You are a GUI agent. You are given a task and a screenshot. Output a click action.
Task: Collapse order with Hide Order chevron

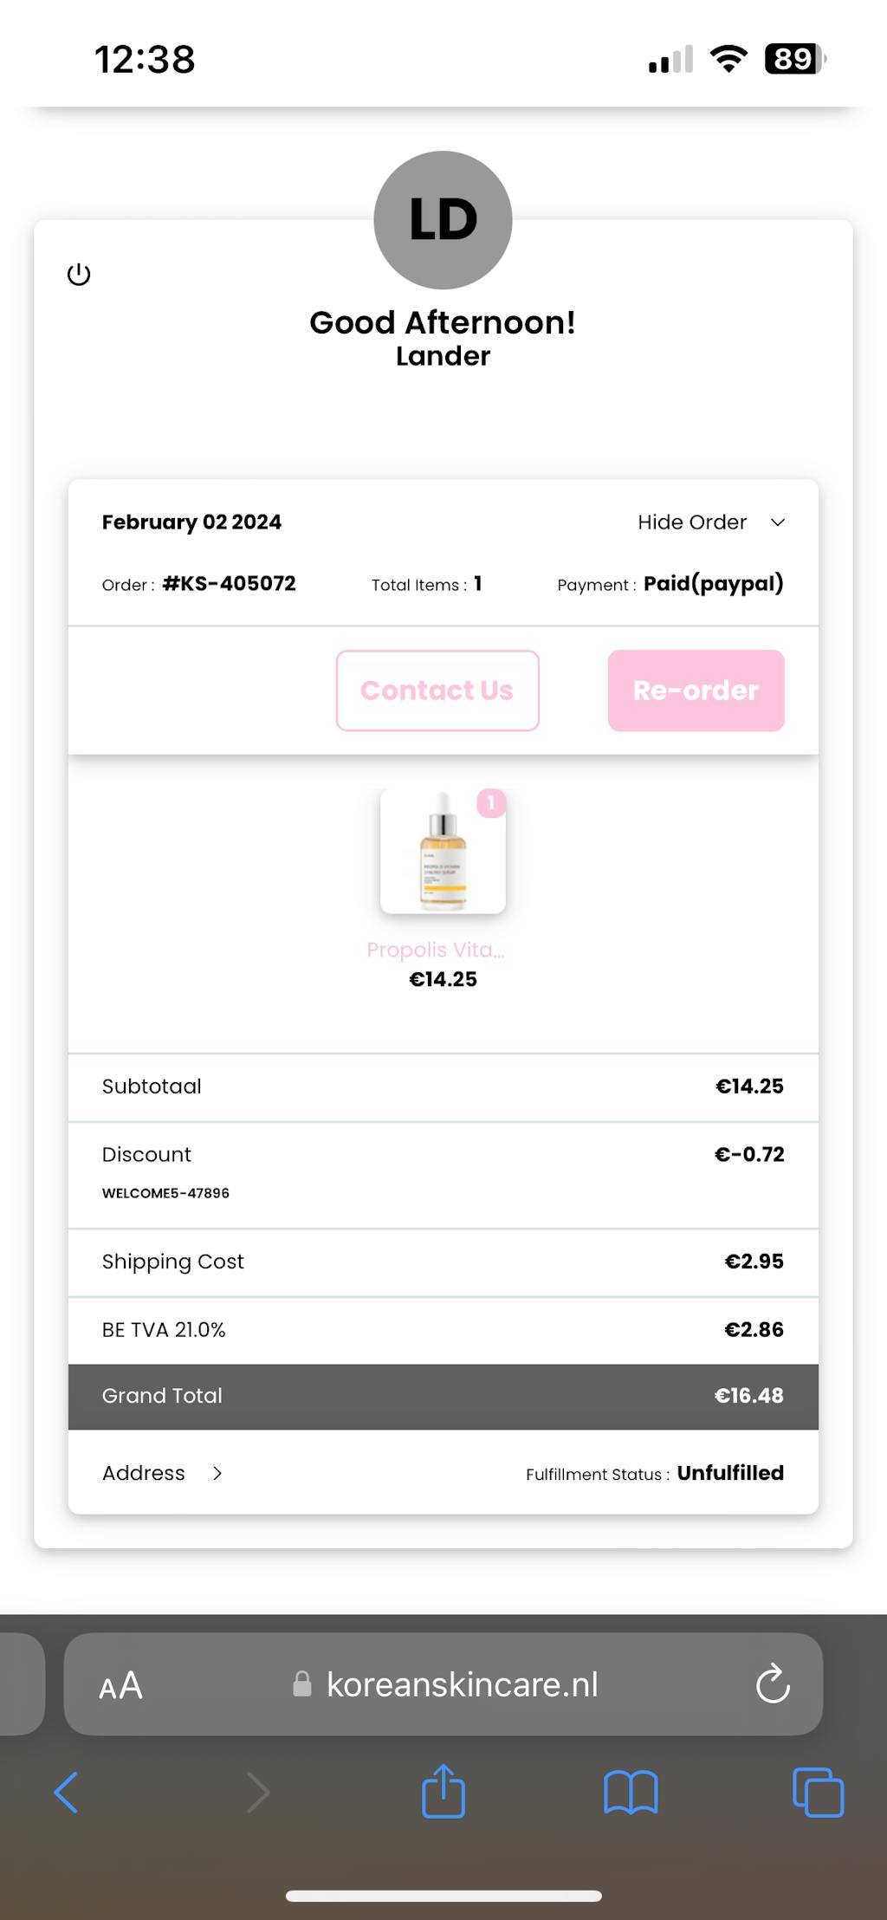(x=778, y=522)
